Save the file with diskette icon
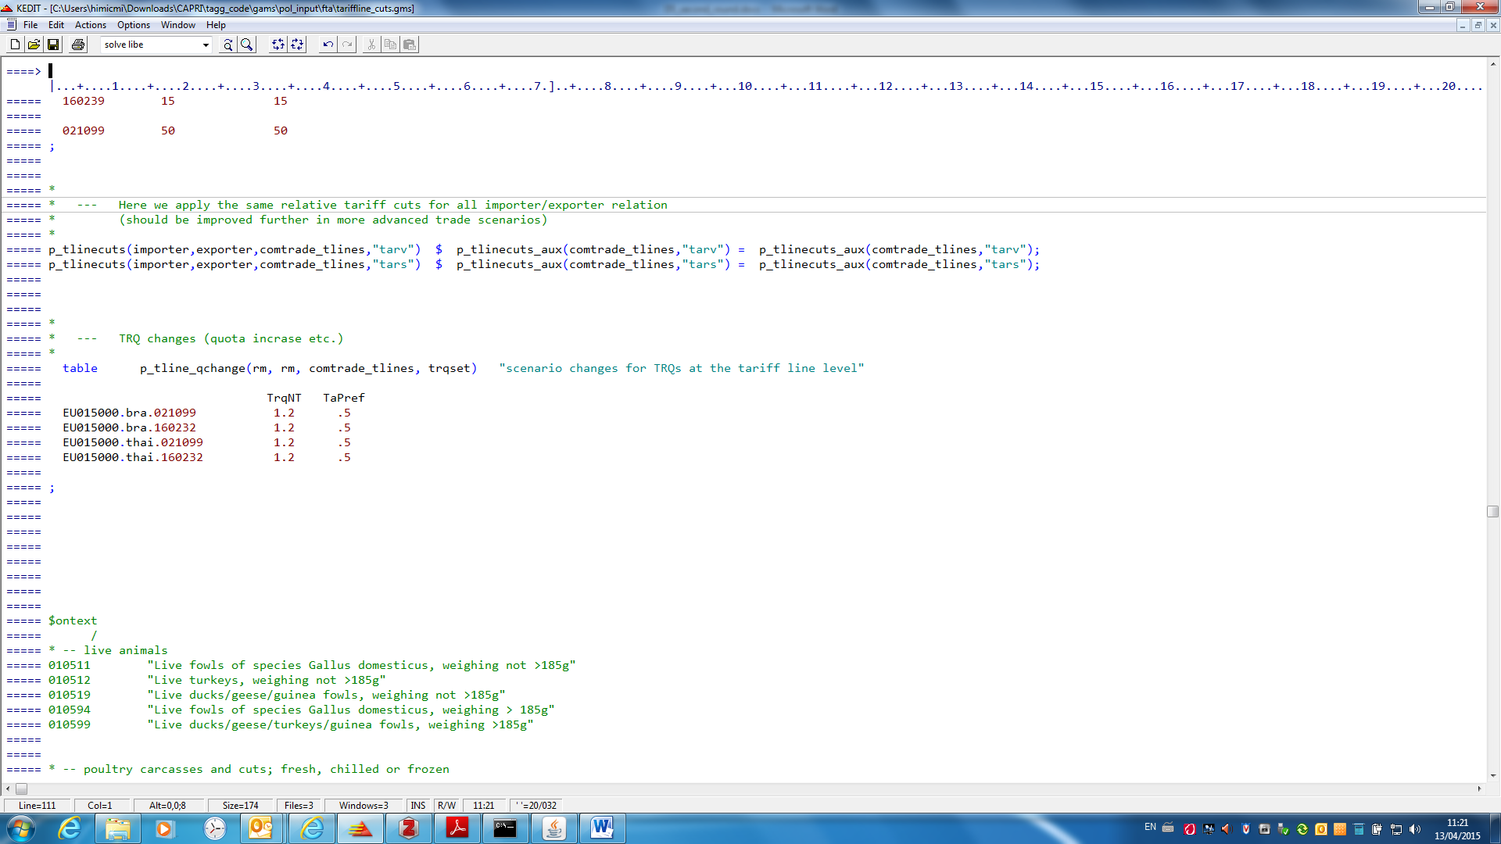1501x844 pixels. 53,45
